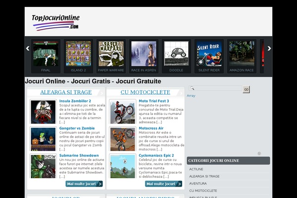Open Gangster vs Zombie game image
This screenshot has width=297, height=198.
(43, 139)
